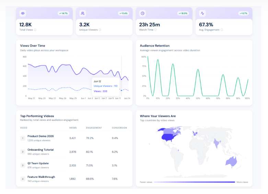The height and width of the screenshot is (194, 268).
Task: Click the people icon on Unique Viewers card
Action: point(83,13)
